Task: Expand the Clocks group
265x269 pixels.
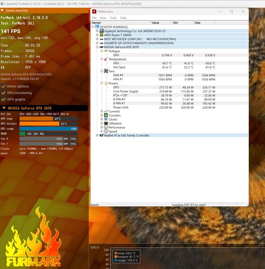Action: (x=102, y=119)
